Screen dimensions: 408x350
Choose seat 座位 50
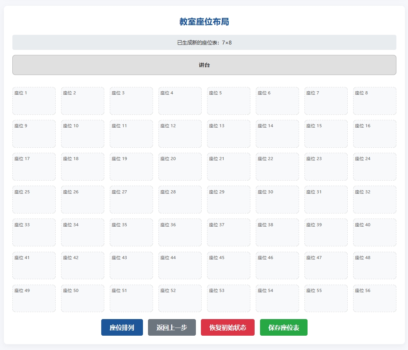coord(83,299)
